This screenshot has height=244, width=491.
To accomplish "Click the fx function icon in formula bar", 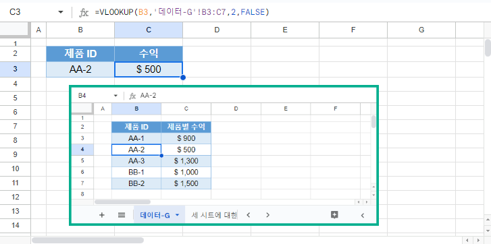I will [x=84, y=13].
